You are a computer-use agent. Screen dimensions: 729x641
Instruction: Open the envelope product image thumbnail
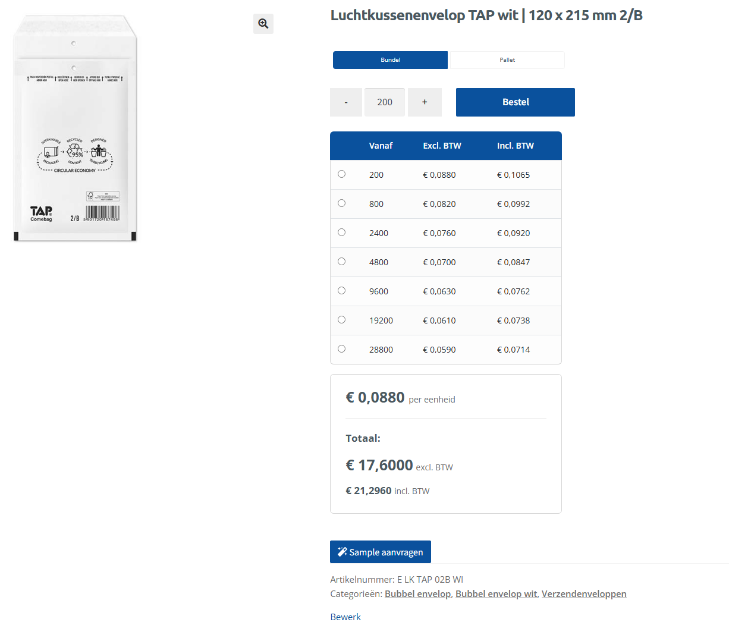pyautogui.click(x=76, y=128)
